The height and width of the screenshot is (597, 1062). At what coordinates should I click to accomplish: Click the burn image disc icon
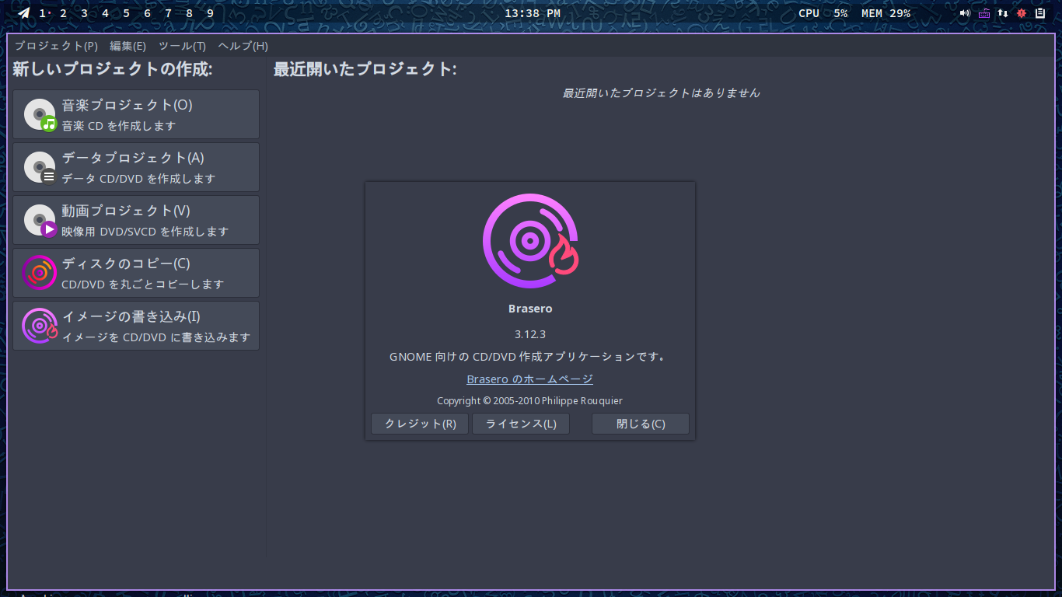pyautogui.click(x=40, y=326)
